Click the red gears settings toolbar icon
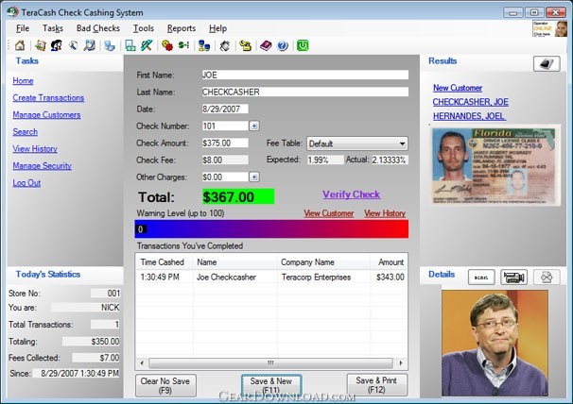The height and width of the screenshot is (404, 573). pyautogui.click(x=167, y=45)
